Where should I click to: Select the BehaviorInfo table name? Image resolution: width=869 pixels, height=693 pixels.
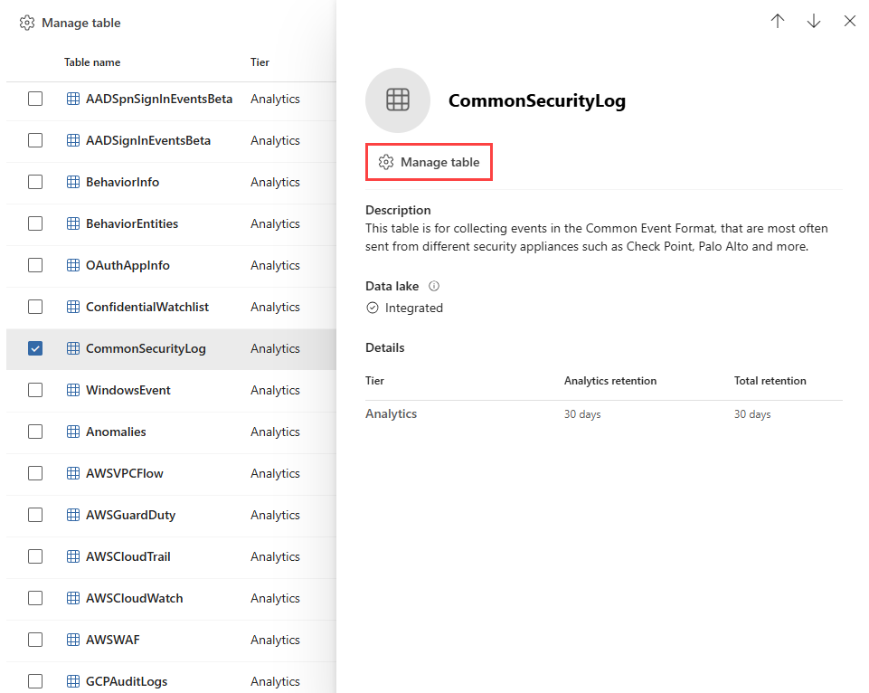point(122,182)
